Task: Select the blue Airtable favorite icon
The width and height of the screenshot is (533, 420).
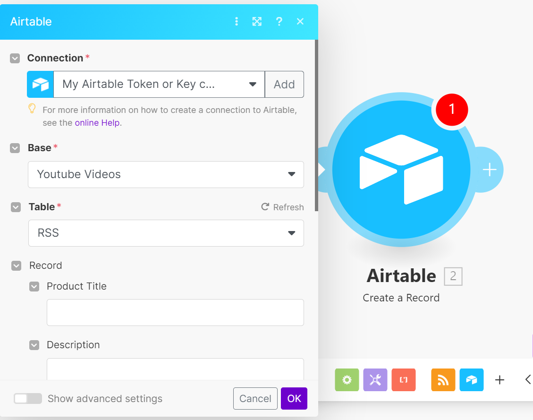Action: coord(472,380)
